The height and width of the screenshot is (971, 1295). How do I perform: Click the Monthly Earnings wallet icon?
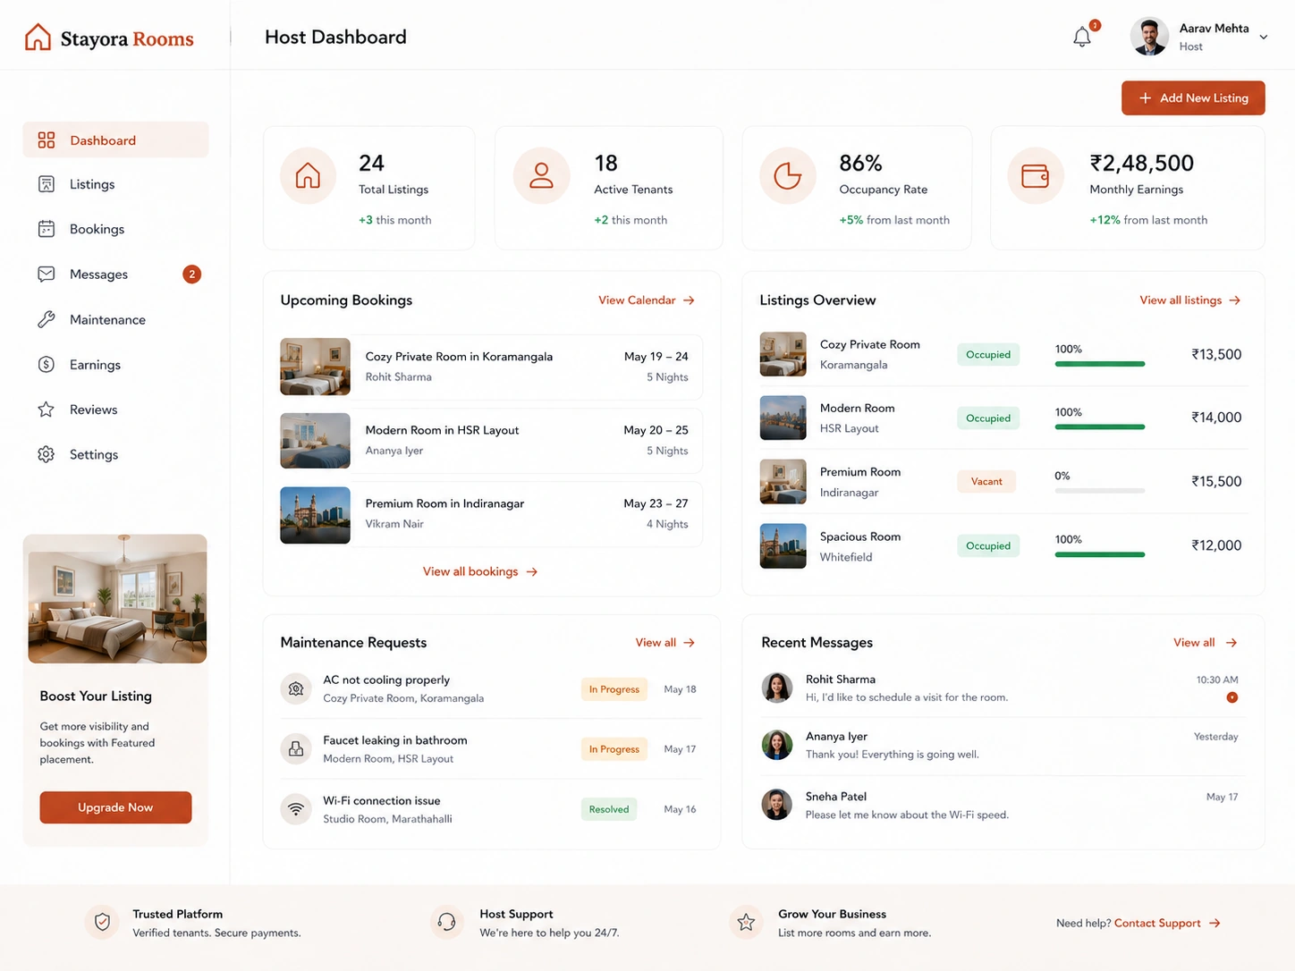pos(1035,175)
